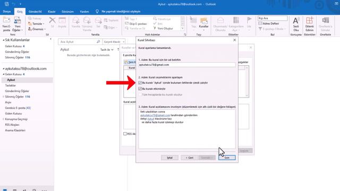Click the Son finish button
Screen dimensions: 340x191
tap(227, 158)
